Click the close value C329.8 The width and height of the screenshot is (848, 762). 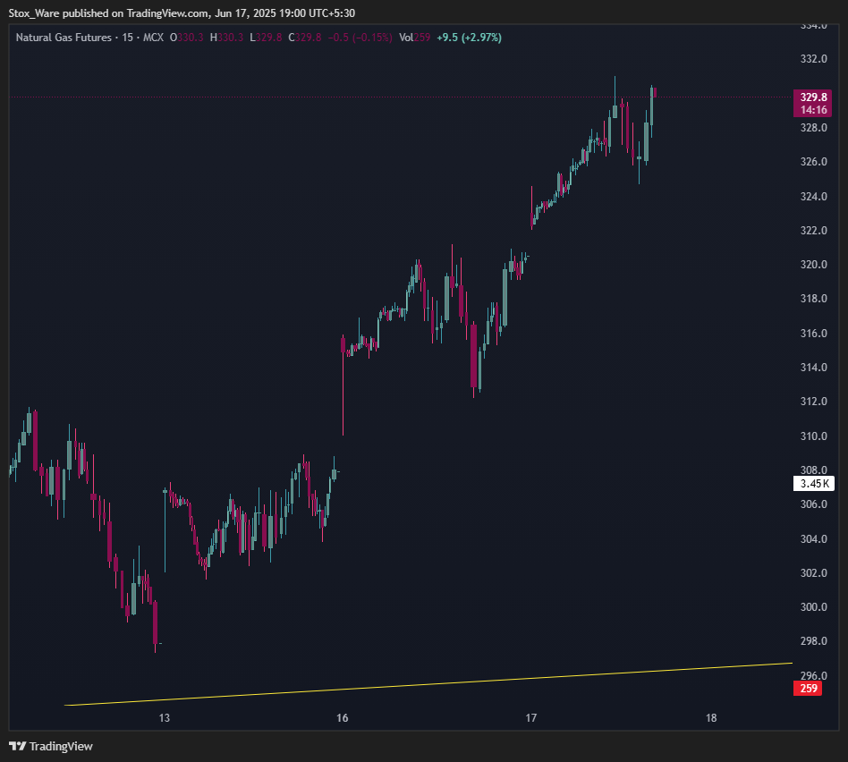[x=304, y=38]
